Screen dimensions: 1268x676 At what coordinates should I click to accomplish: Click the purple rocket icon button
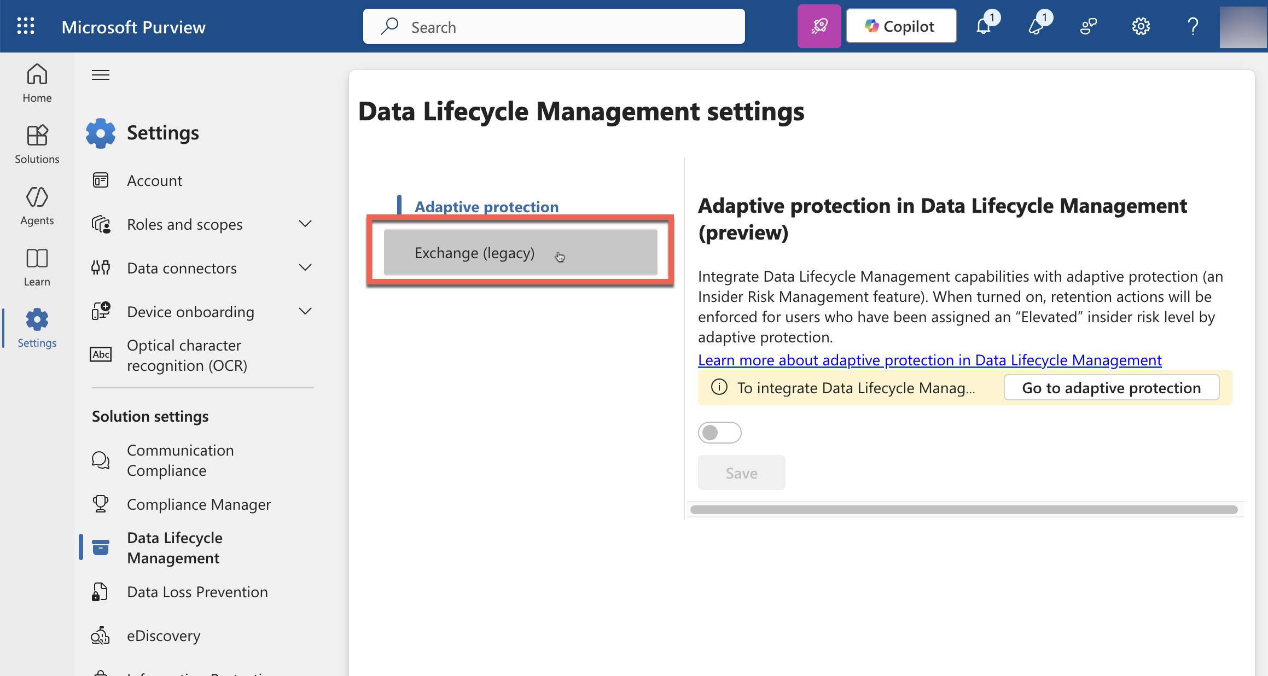[819, 26]
